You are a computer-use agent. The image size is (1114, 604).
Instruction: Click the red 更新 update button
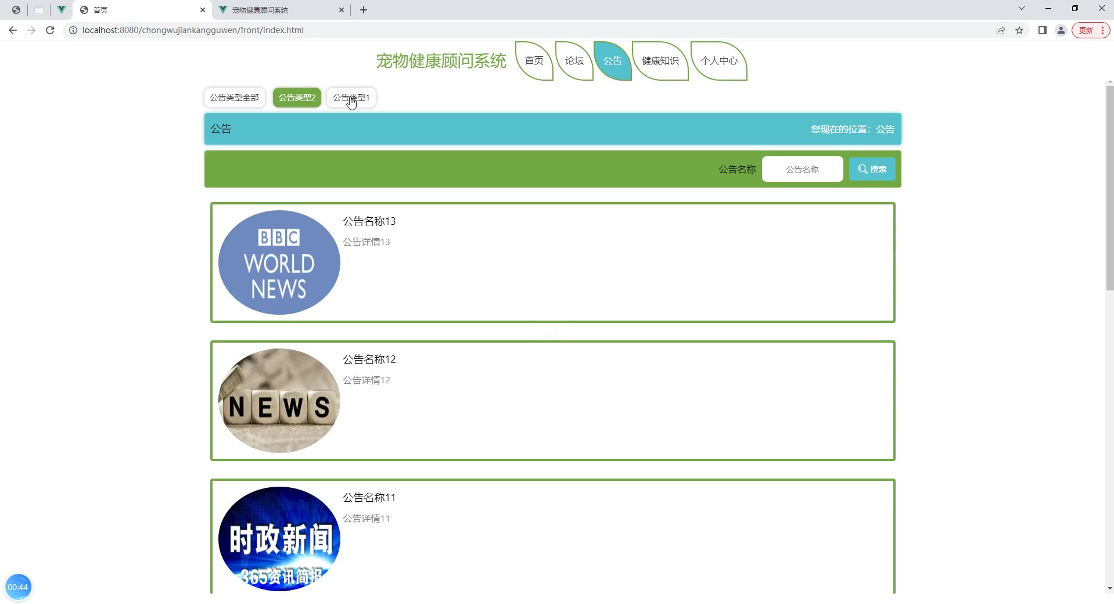(x=1091, y=30)
